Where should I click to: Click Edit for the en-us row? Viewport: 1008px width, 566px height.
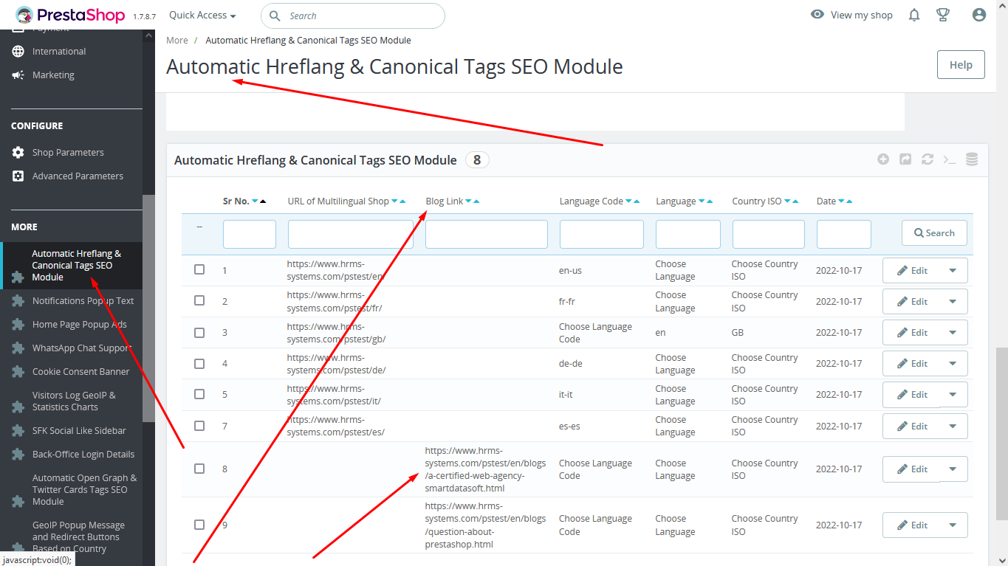[912, 271]
